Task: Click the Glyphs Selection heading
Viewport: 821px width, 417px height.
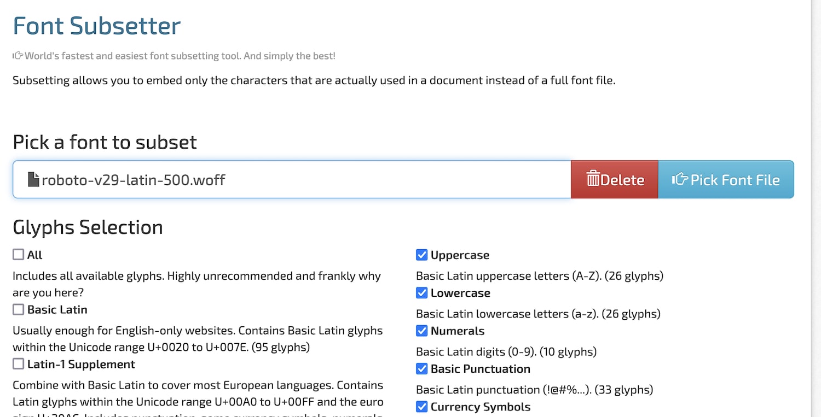Action: 88,227
